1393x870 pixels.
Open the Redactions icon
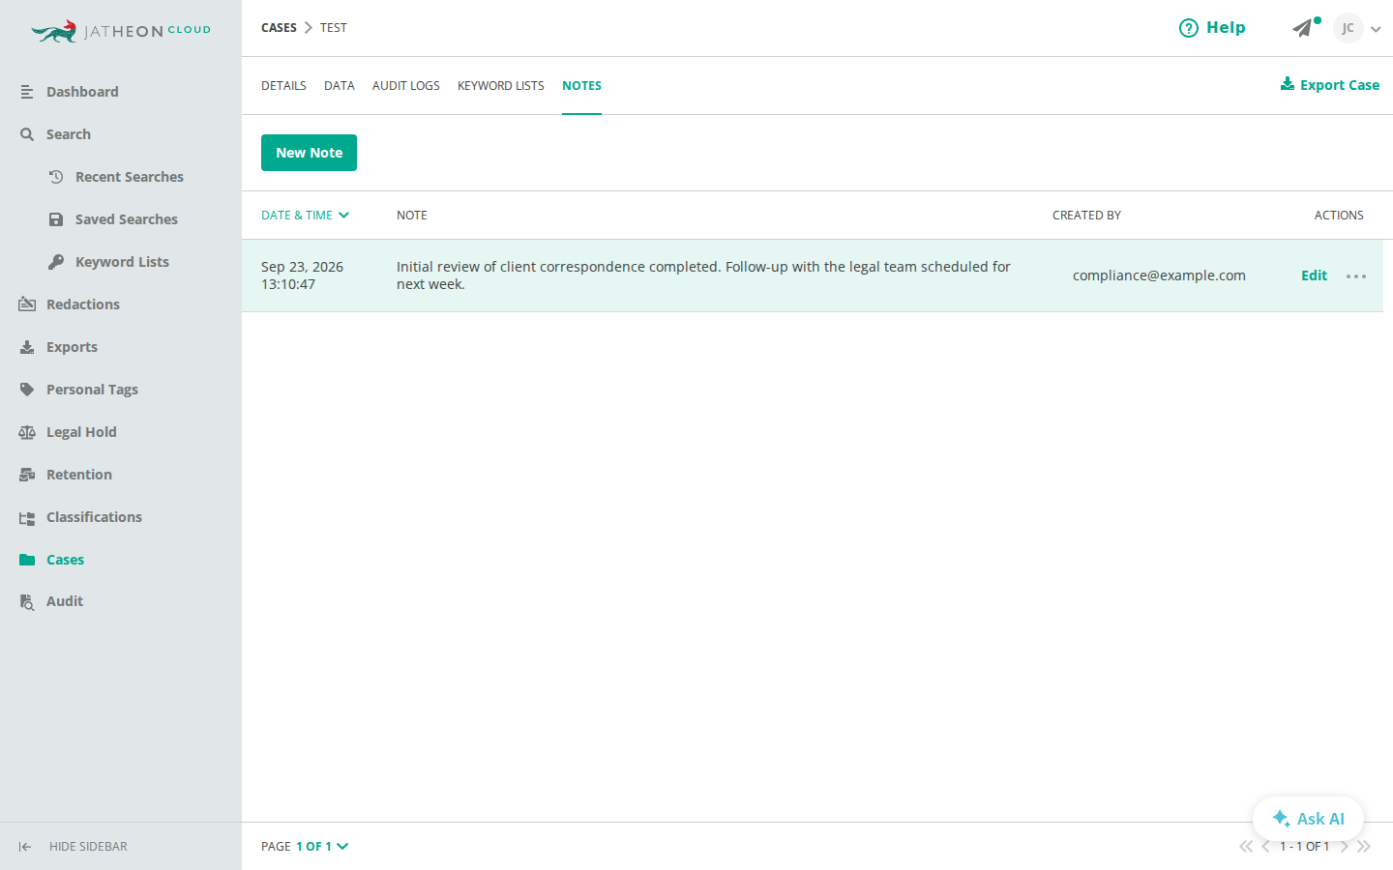coord(27,304)
